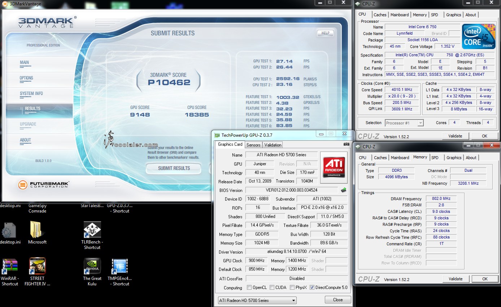Click the CPU SCORE value 18385
Viewport: 501px width, 307px height.
pos(197,115)
